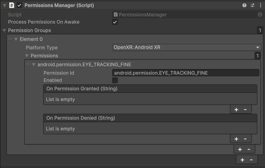Open the Platform Type dropdown
The image size is (265, 168).
click(187, 47)
